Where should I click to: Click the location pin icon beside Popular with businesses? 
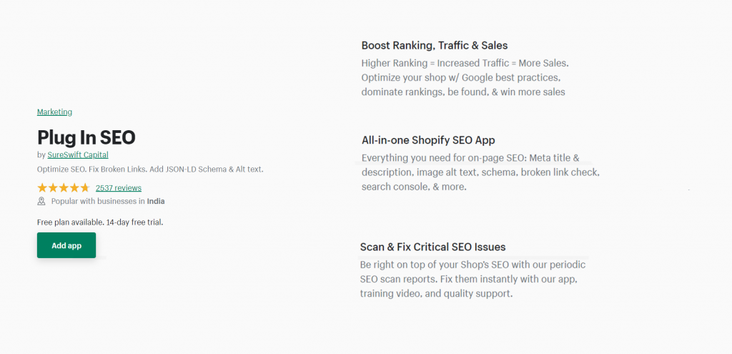(41, 201)
